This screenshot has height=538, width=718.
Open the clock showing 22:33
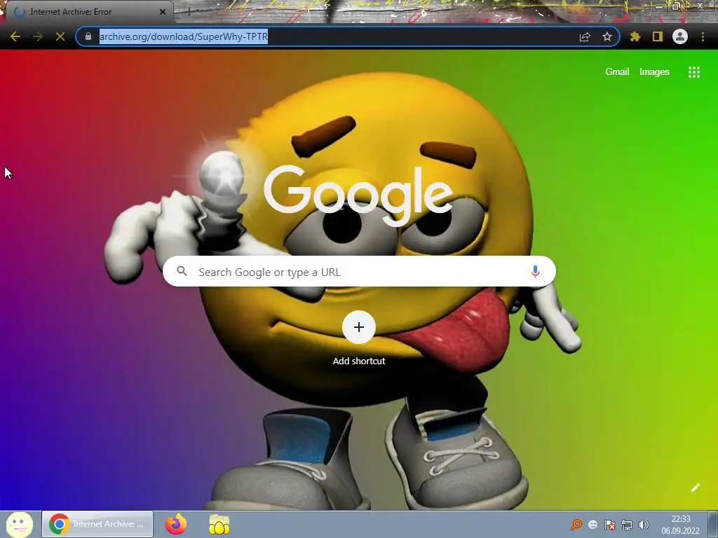click(x=680, y=524)
